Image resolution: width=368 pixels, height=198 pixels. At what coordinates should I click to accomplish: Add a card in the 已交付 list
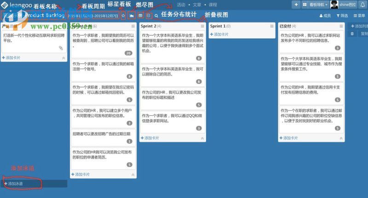[288, 138]
